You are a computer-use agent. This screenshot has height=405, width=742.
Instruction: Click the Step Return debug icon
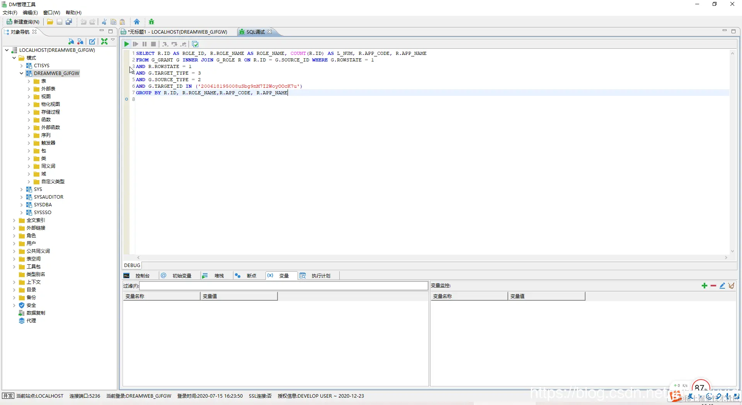click(x=184, y=44)
